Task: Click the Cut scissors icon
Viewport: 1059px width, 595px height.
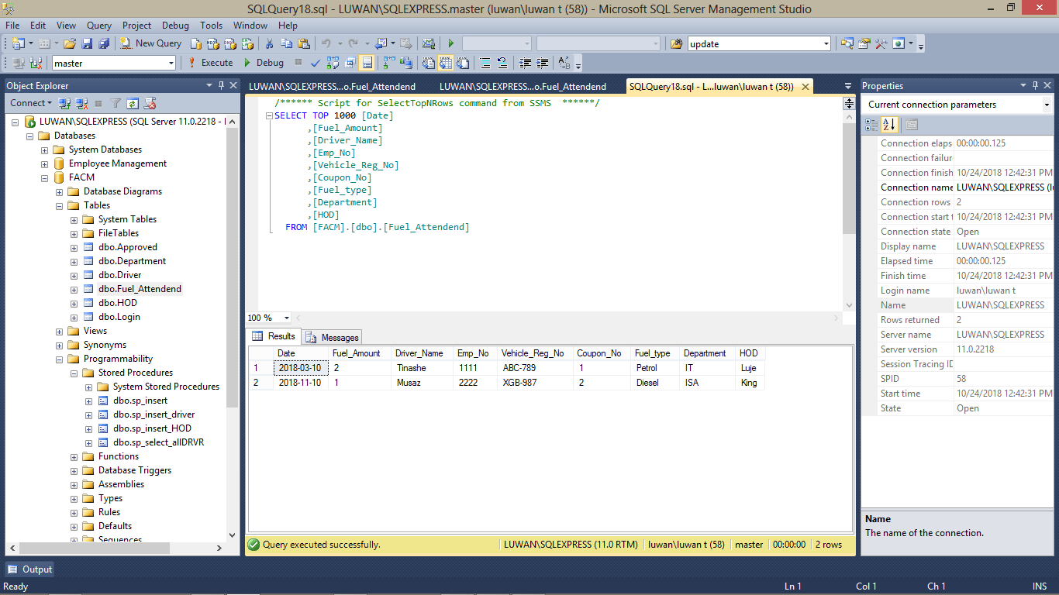Action: click(269, 43)
